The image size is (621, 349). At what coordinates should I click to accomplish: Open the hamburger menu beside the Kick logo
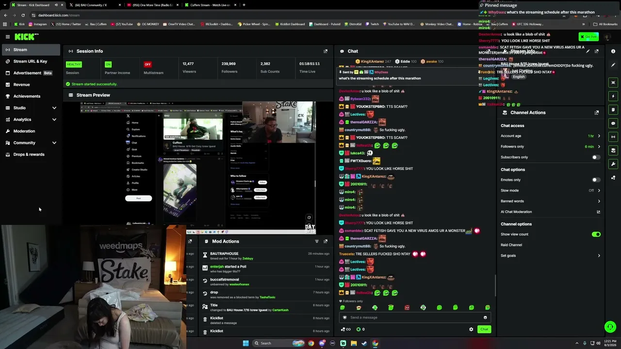[8, 37]
